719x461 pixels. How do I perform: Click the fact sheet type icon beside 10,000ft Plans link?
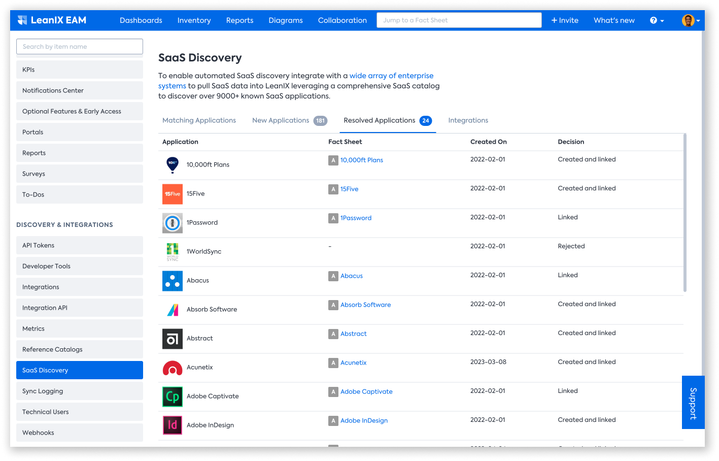(333, 160)
